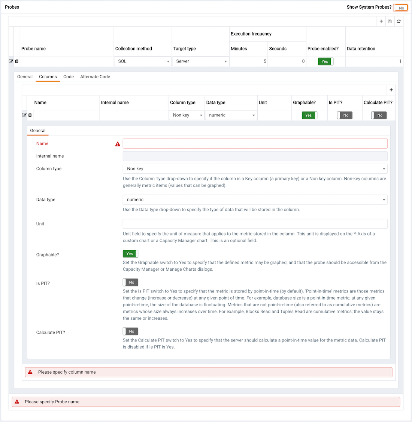Add a new column with plus icon
The image size is (412, 422).
[391, 90]
